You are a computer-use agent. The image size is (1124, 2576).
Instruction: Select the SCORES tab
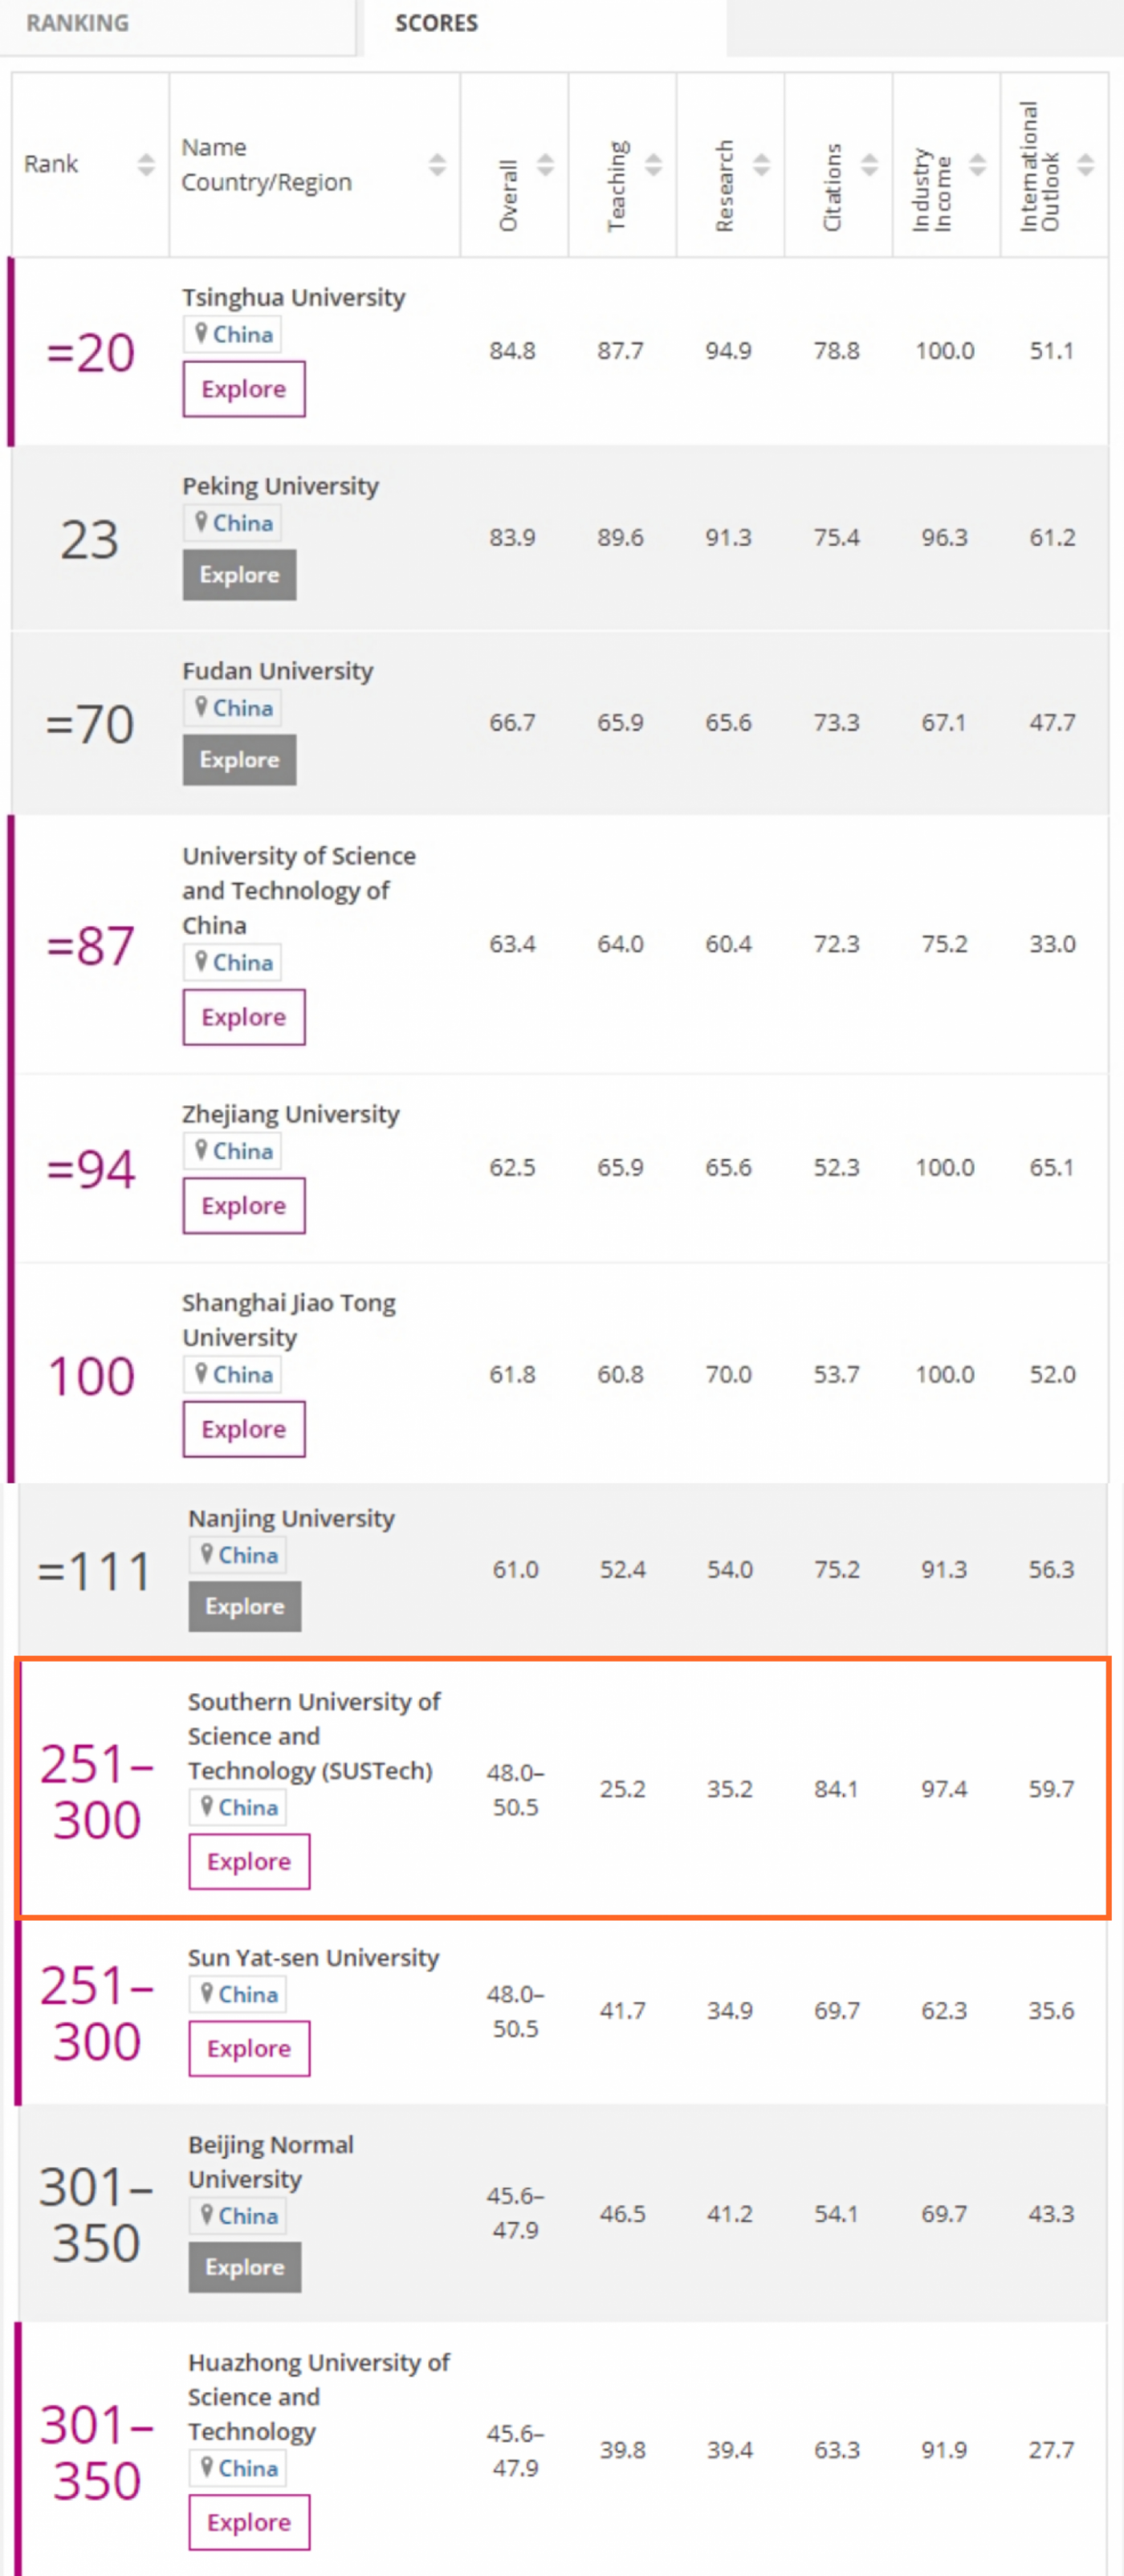(437, 23)
